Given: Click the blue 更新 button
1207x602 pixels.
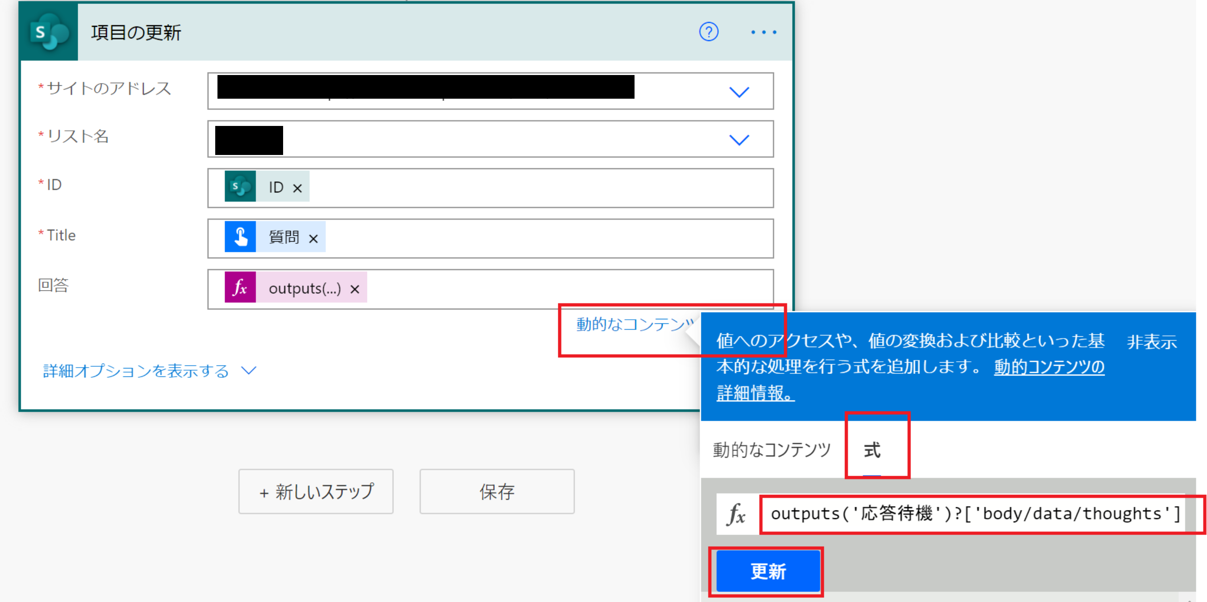Looking at the screenshot, I should click(768, 571).
